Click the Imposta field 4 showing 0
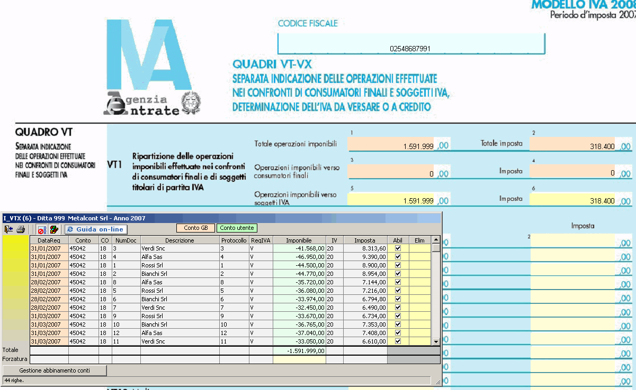This screenshot has width=636, height=390. click(x=574, y=172)
